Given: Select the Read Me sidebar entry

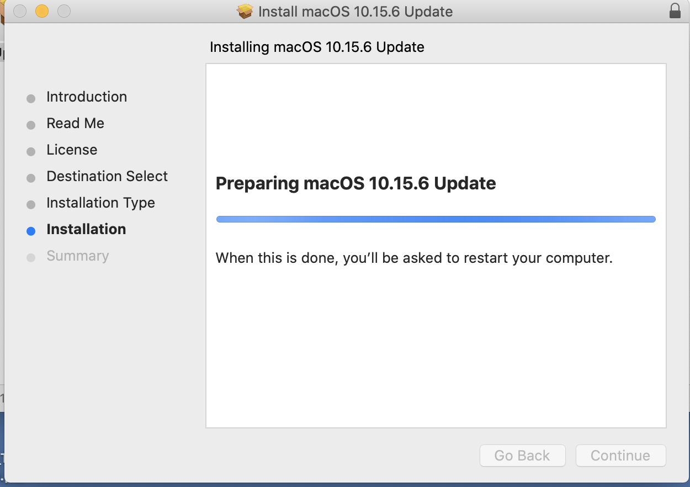Looking at the screenshot, I should pyautogui.click(x=75, y=123).
